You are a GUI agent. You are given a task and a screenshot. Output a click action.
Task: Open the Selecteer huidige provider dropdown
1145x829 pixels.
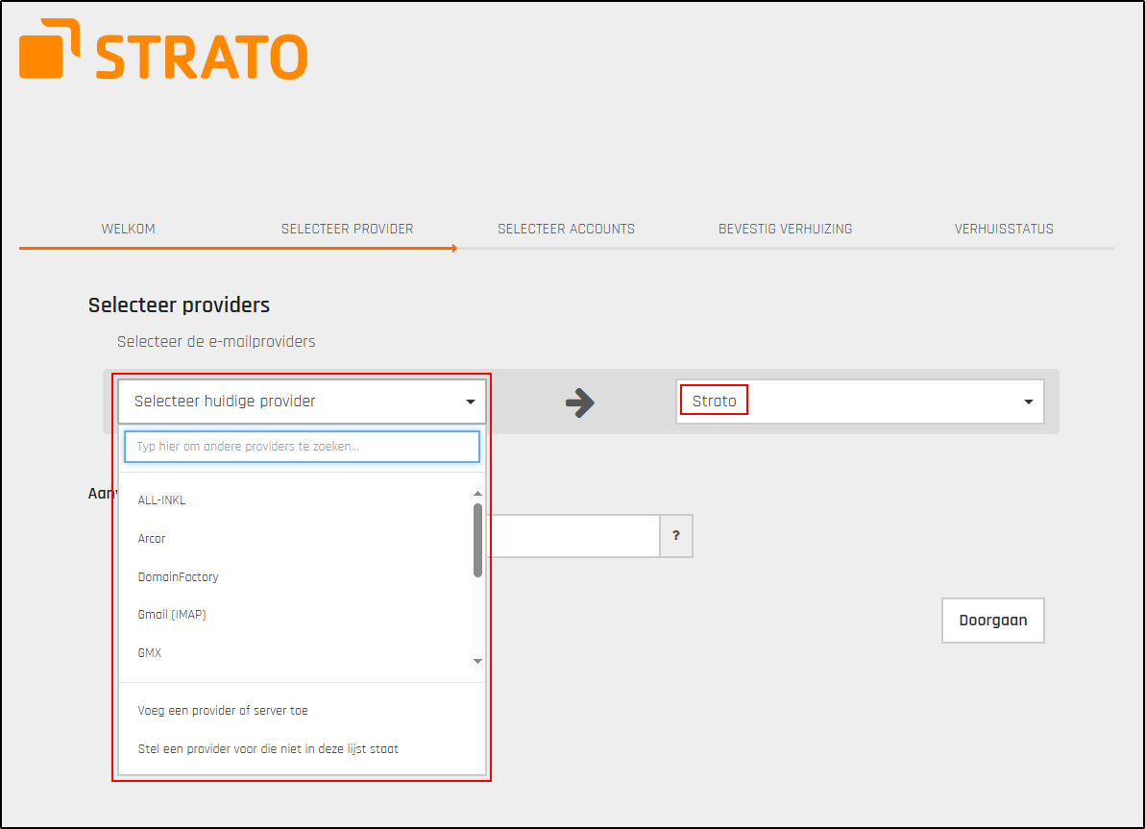point(301,402)
